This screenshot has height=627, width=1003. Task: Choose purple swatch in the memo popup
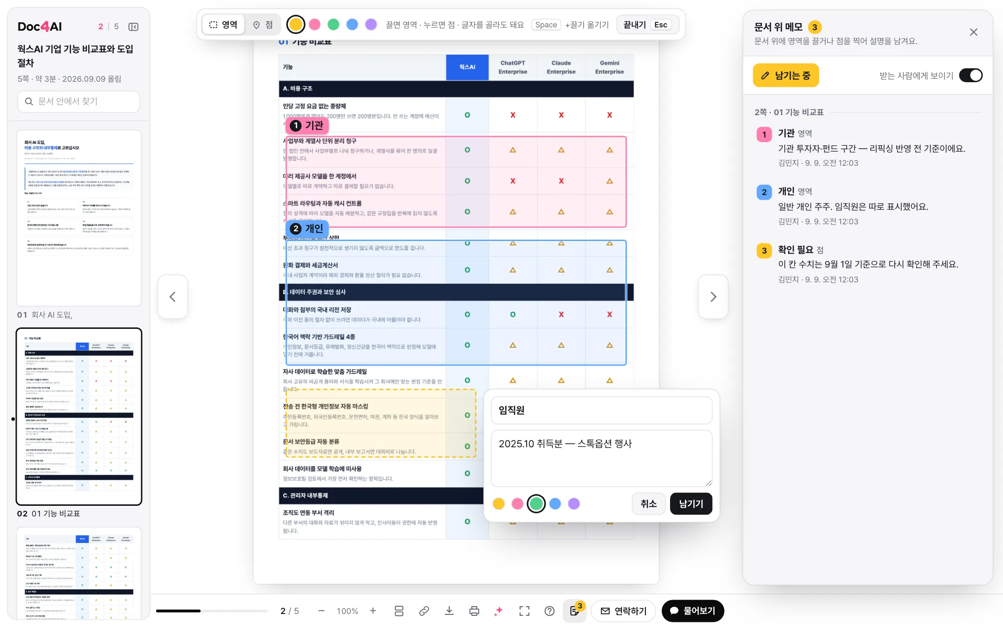tap(574, 503)
